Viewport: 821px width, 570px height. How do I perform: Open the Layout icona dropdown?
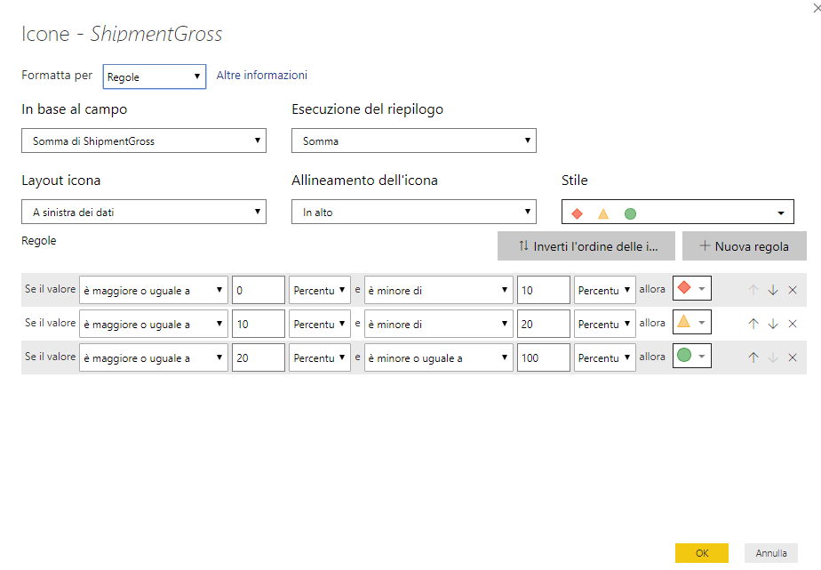point(144,212)
